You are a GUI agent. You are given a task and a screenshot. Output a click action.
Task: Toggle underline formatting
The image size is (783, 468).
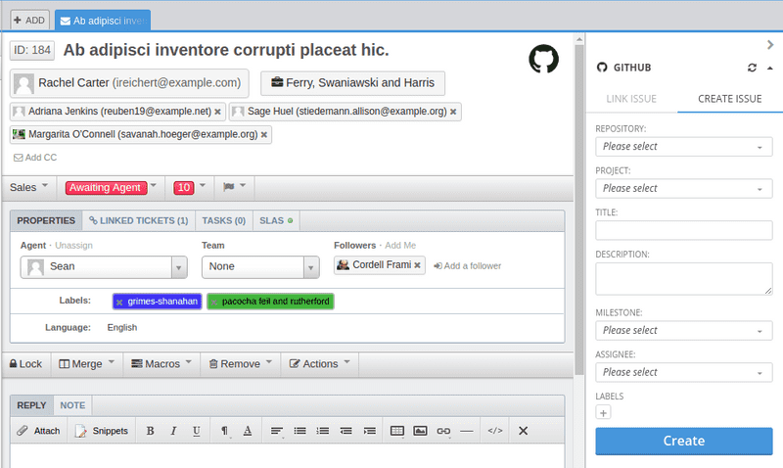[197, 431]
